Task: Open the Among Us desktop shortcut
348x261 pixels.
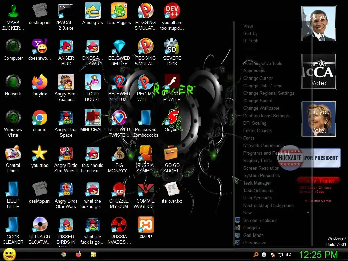Action: 92,14
